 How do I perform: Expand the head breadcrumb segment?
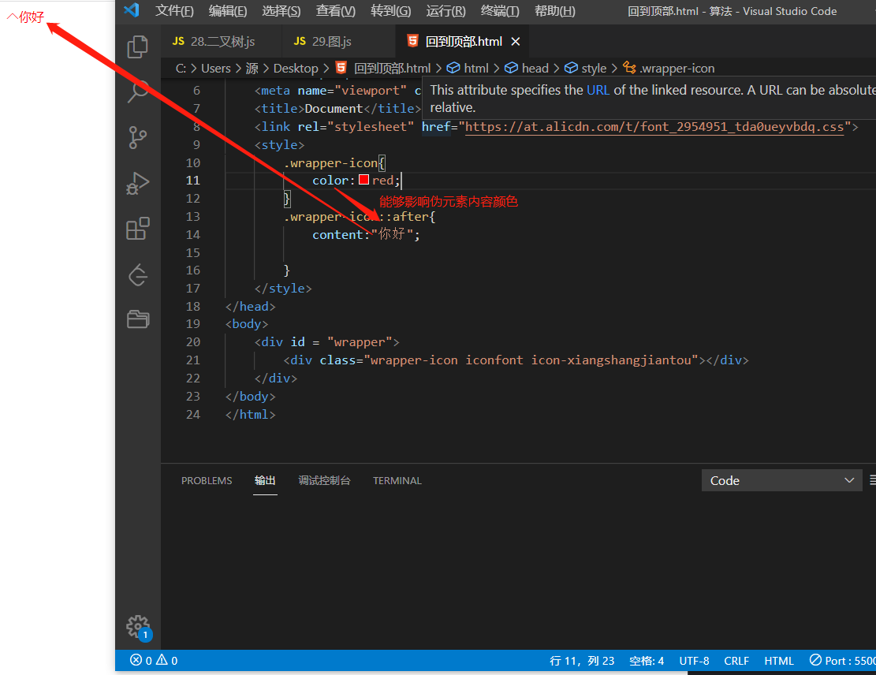click(x=528, y=68)
